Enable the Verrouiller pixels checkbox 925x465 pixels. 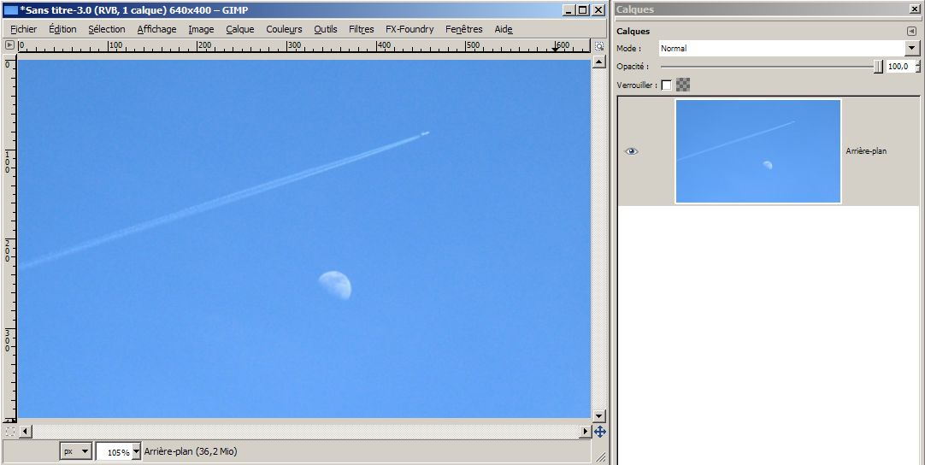tap(667, 85)
